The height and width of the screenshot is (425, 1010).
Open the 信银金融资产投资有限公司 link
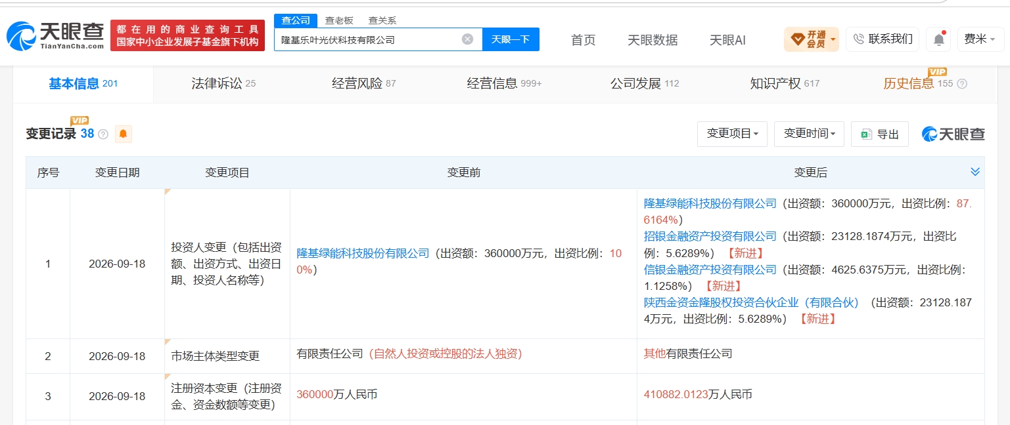click(x=710, y=270)
